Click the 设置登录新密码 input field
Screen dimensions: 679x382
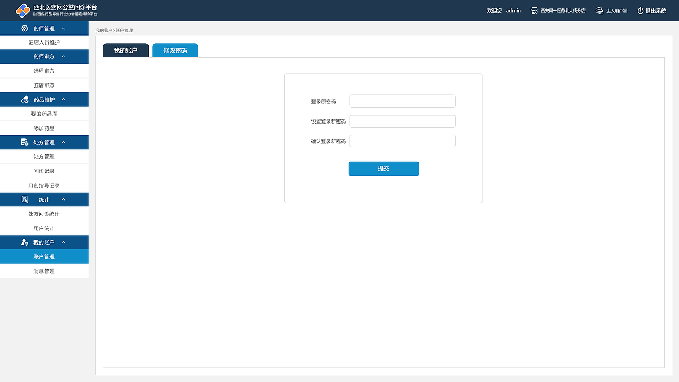click(402, 121)
